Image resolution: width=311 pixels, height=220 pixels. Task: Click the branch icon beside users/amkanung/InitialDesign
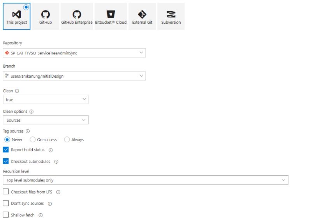click(x=7, y=76)
